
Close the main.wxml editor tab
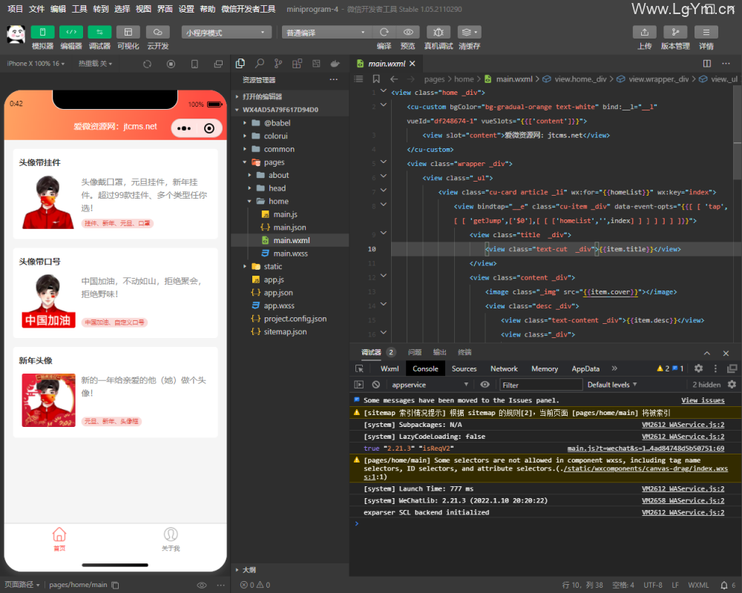click(412, 63)
